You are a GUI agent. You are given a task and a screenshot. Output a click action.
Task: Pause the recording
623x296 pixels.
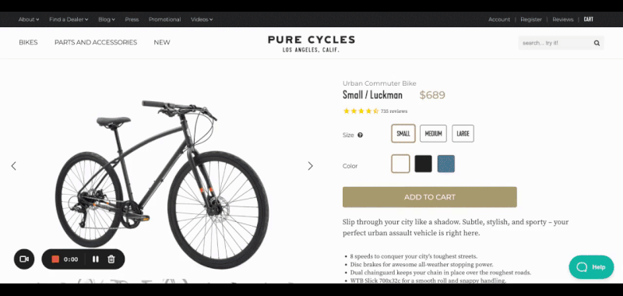95,259
